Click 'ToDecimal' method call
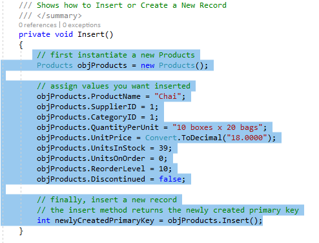This screenshot has width=319, height=243. (x=201, y=138)
